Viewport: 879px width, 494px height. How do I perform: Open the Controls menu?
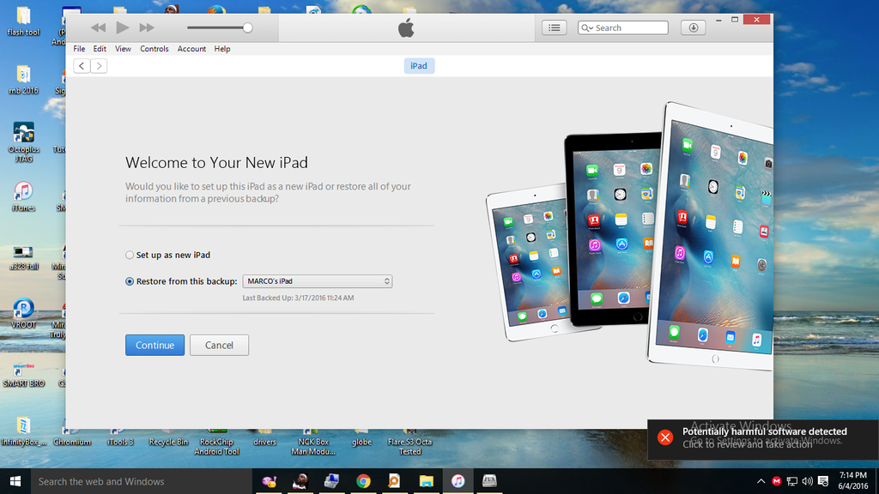point(155,49)
